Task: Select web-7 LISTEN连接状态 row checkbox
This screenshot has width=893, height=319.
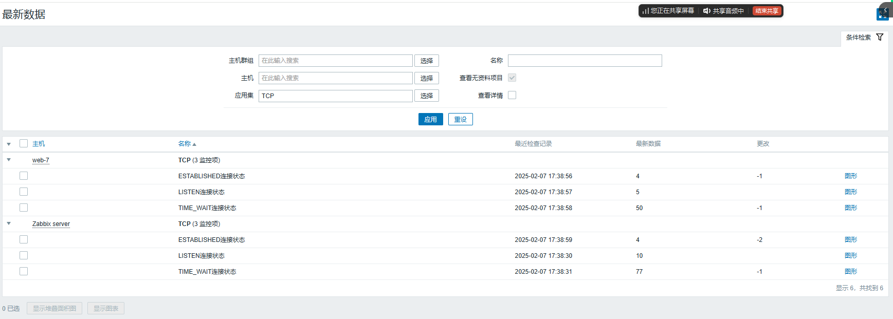Action: 24,192
